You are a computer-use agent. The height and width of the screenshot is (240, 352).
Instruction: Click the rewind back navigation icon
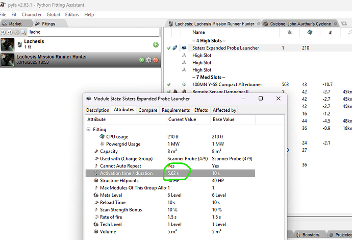tap(9, 32)
